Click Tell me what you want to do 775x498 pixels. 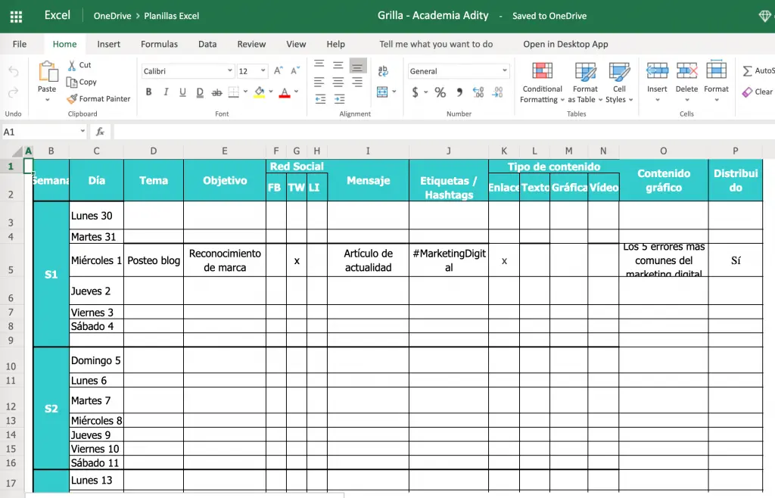tap(436, 44)
